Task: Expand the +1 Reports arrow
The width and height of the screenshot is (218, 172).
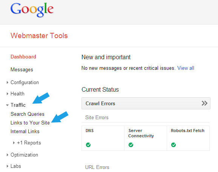Action: pyautogui.click(x=14, y=143)
